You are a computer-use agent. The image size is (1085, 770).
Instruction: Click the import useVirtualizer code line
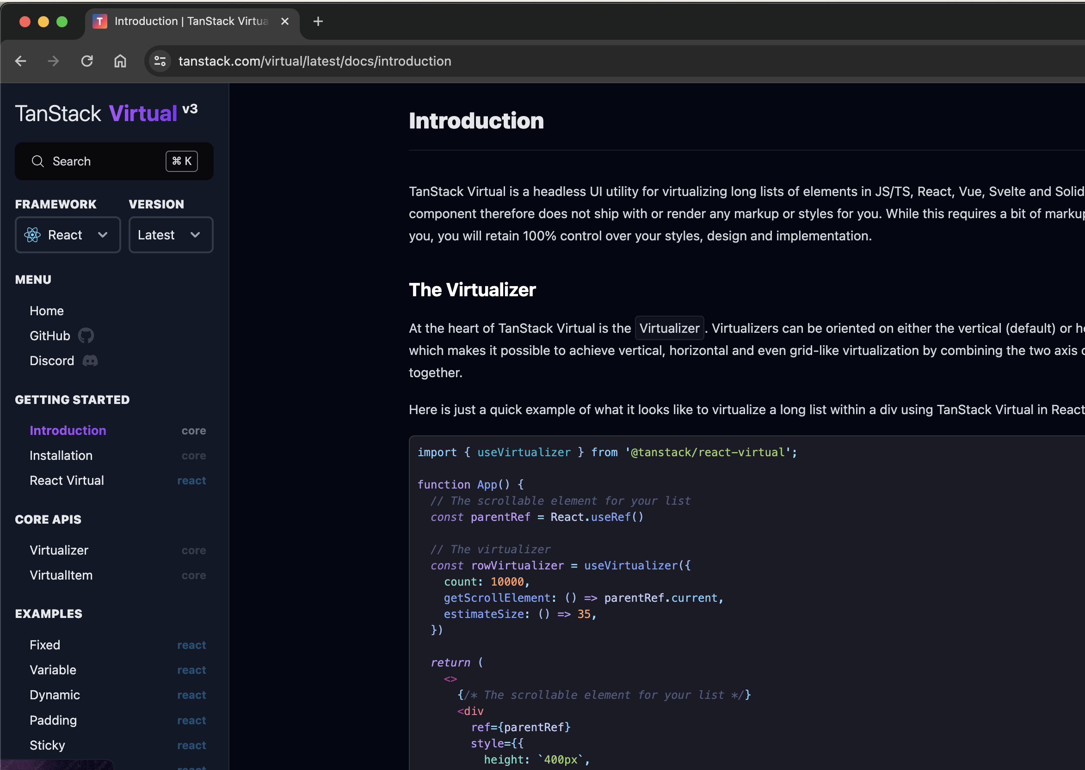pos(607,452)
